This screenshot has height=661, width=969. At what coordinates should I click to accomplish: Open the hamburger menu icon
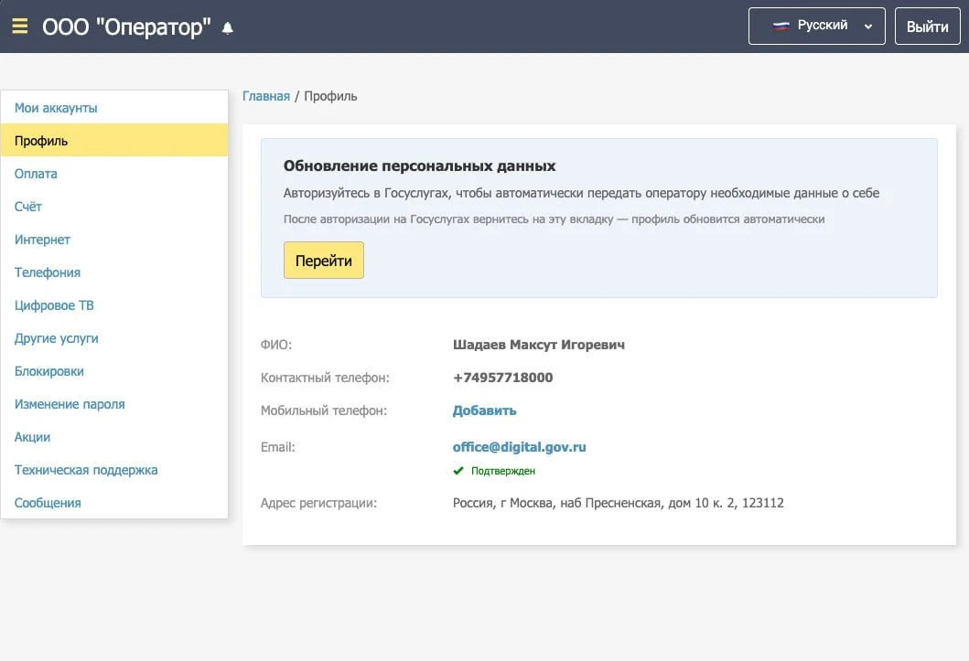click(20, 26)
